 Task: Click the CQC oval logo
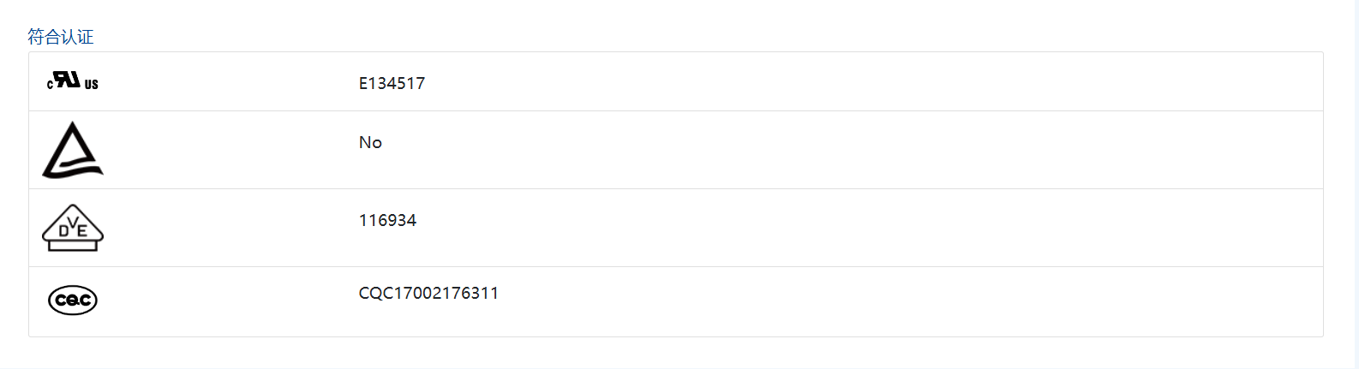(73, 300)
